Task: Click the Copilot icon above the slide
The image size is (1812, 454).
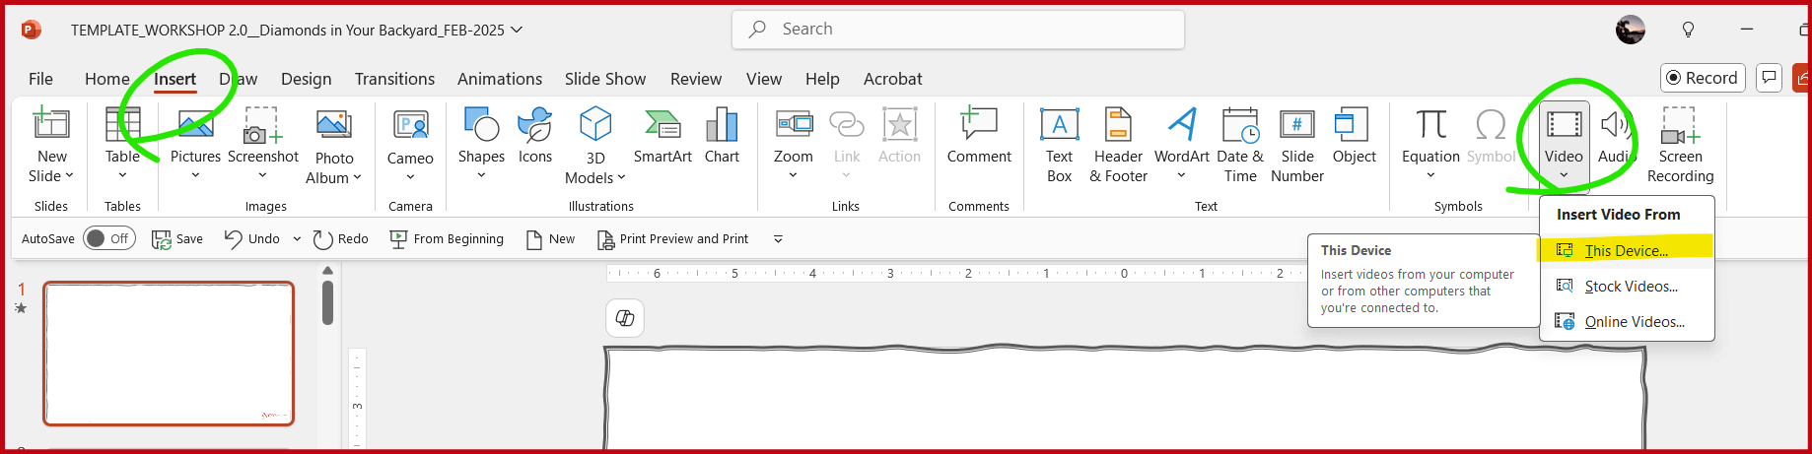Action: tap(625, 318)
